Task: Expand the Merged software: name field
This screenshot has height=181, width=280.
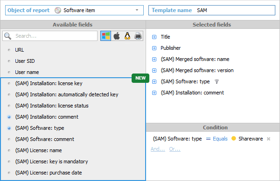Action: coord(154,60)
